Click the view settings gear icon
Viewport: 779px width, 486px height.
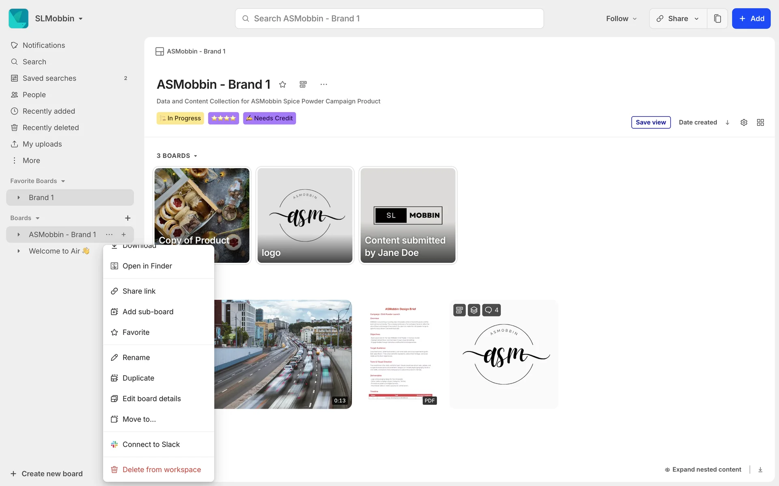pos(744,122)
